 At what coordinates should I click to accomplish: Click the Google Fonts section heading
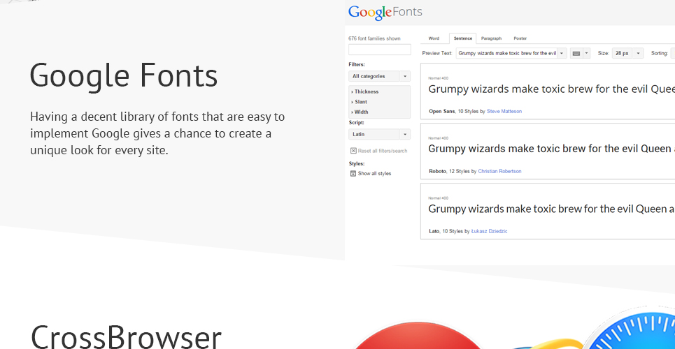[x=124, y=75]
